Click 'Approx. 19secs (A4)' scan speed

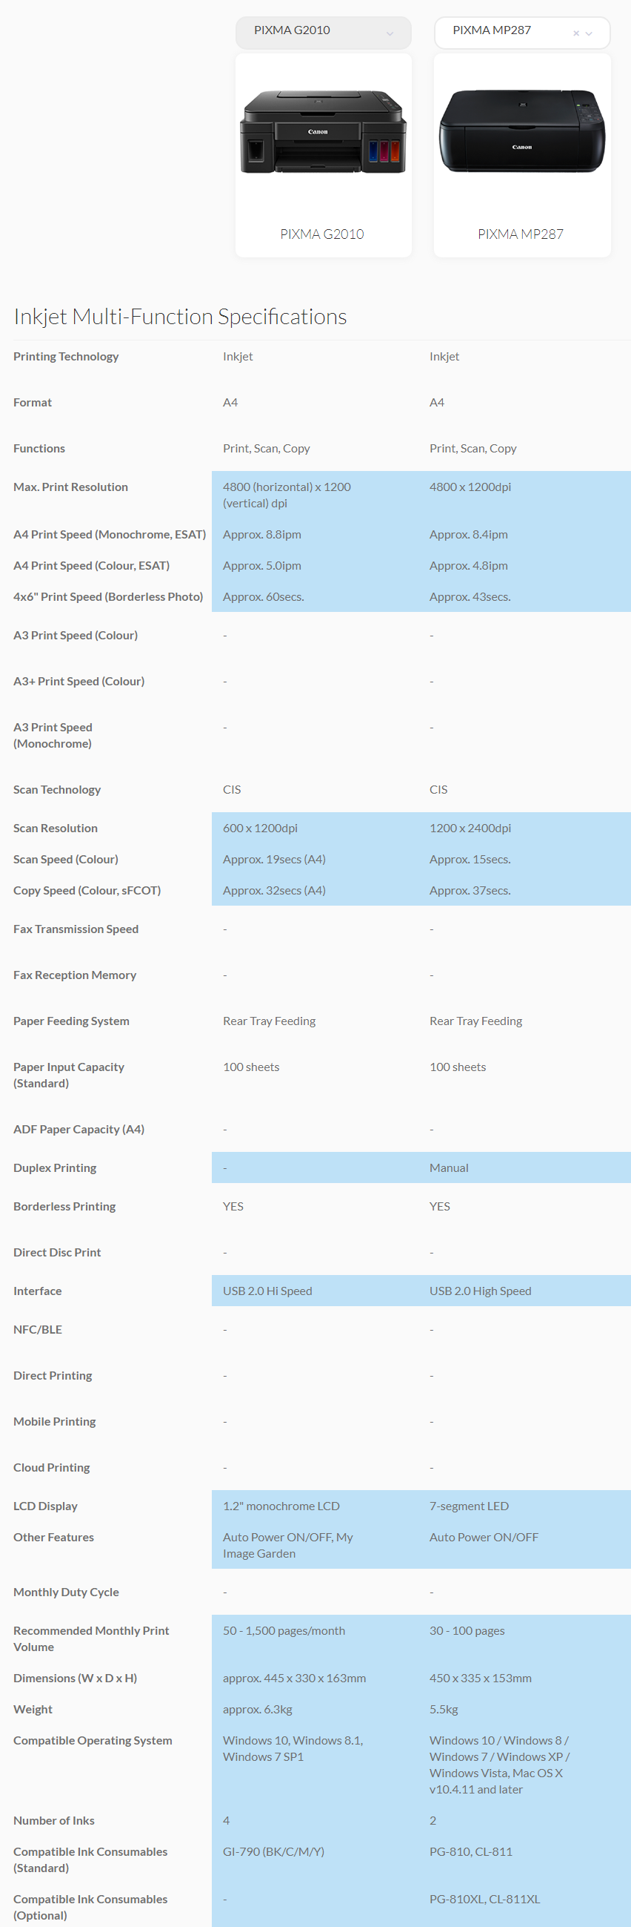[274, 860]
